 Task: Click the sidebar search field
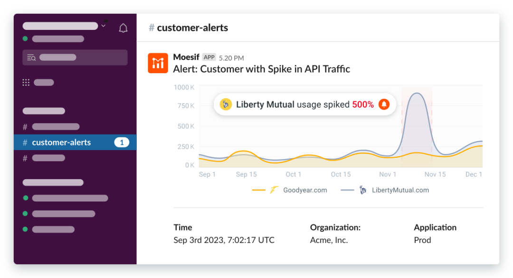(x=75, y=58)
